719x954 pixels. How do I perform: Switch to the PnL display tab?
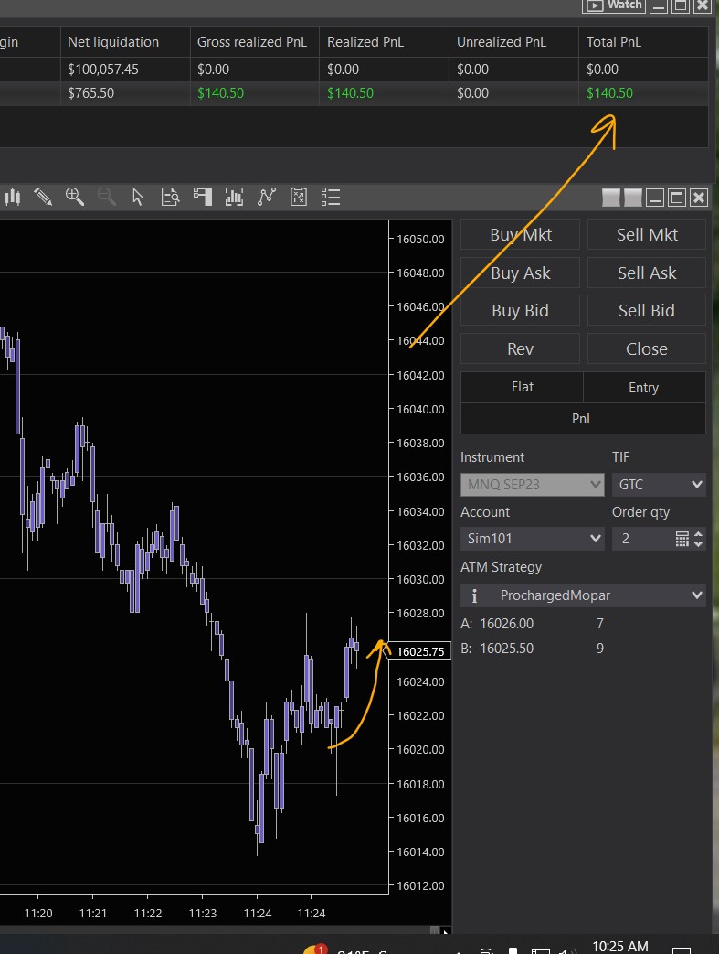click(x=583, y=418)
